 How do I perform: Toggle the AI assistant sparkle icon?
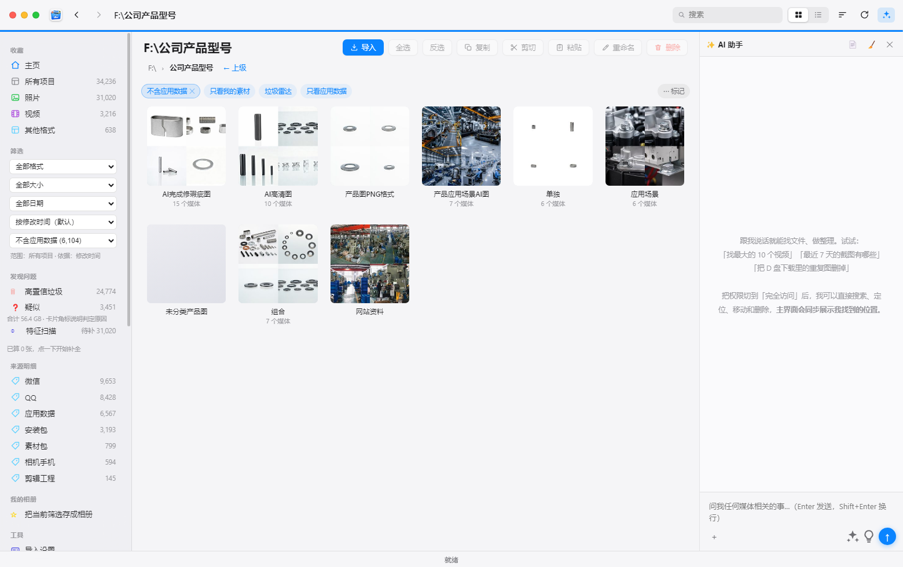pyautogui.click(x=886, y=15)
